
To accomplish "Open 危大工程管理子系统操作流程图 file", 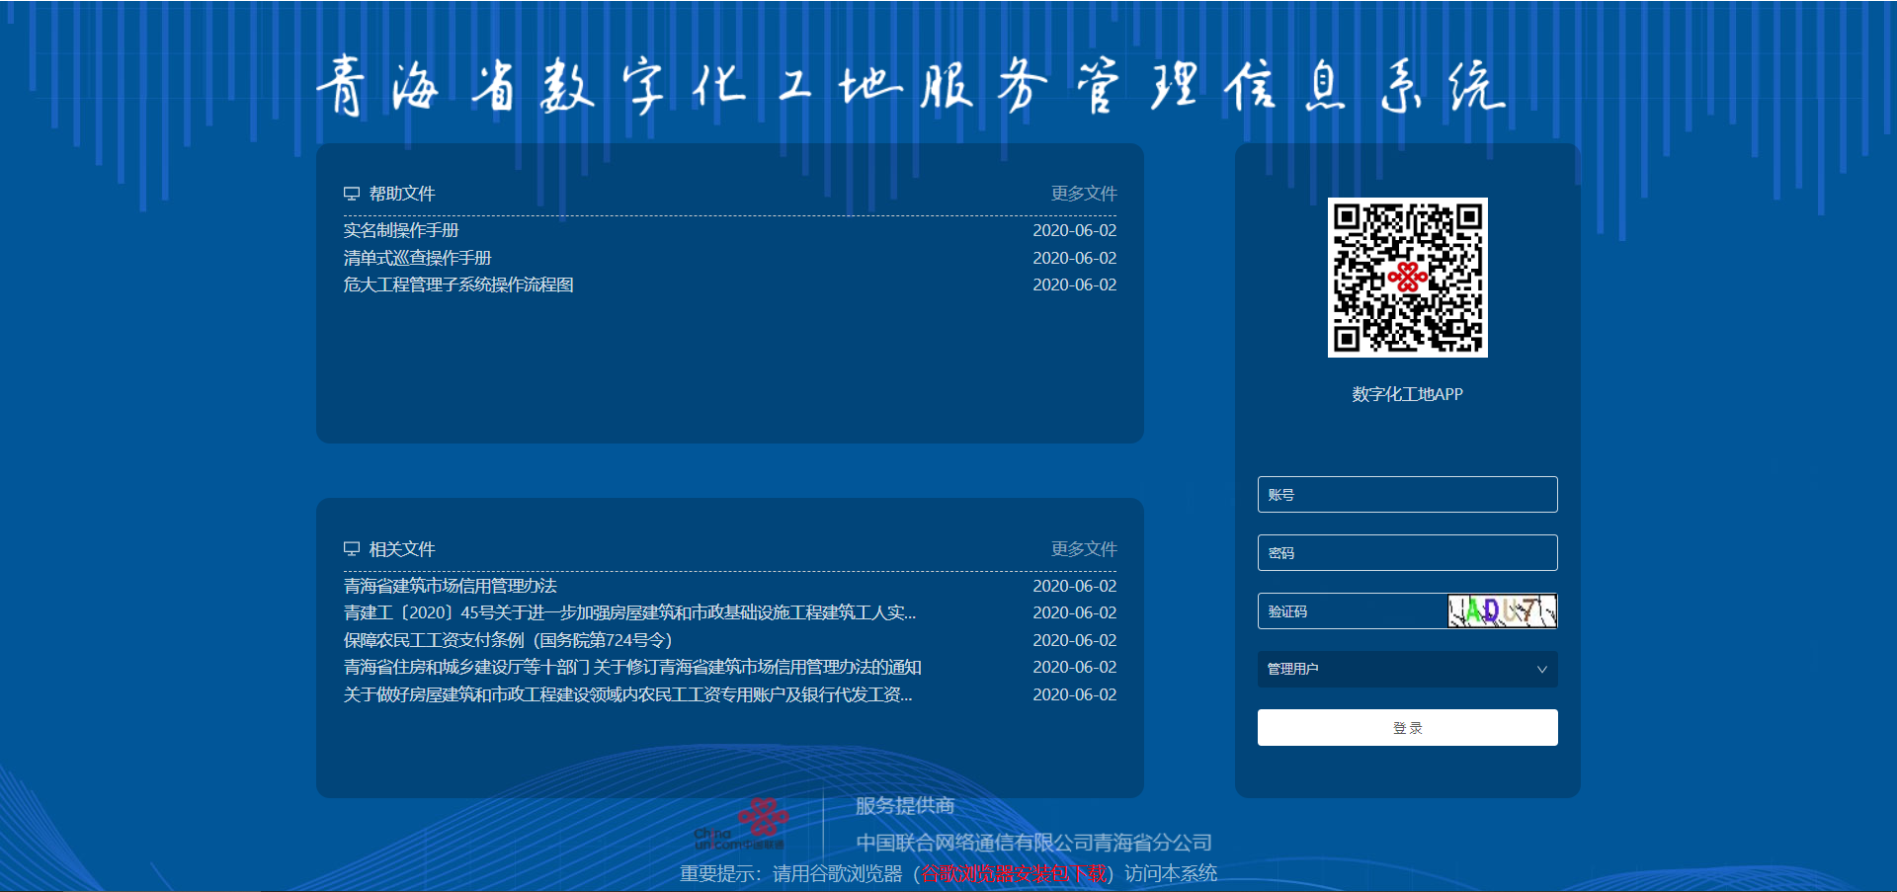I will [x=458, y=284].
